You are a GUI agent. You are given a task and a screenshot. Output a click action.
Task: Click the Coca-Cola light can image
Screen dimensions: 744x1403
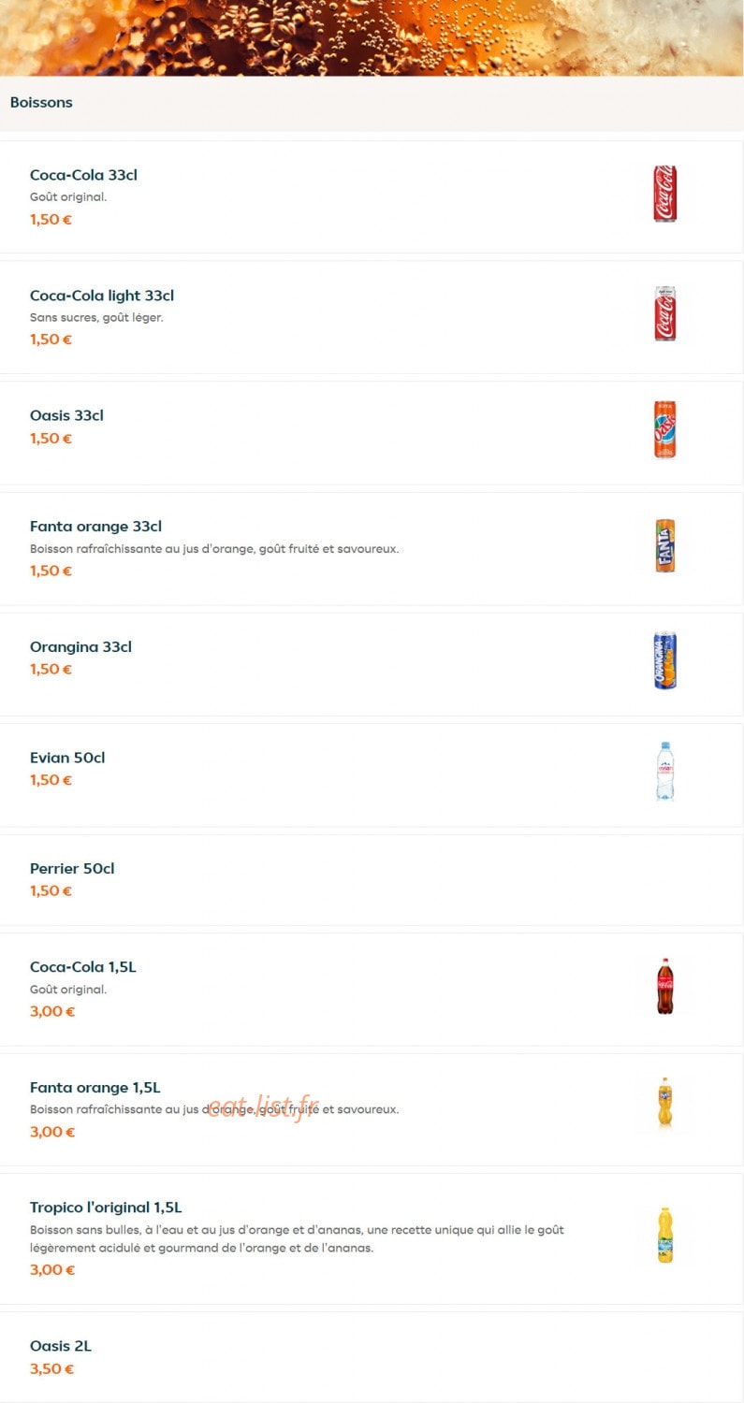click(664, 313)
